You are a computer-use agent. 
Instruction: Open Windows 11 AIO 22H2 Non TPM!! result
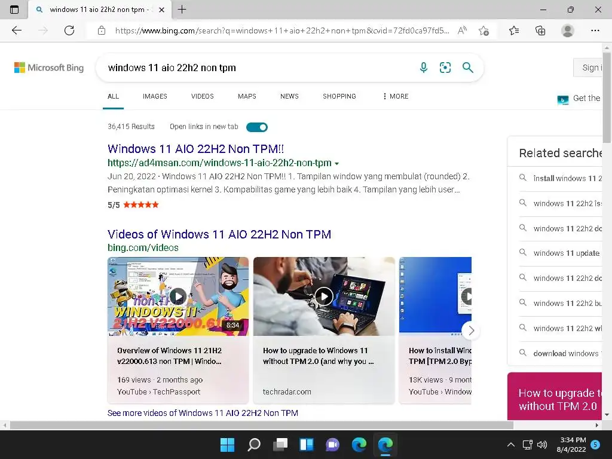pyautogui.click(x=195, y=149)
